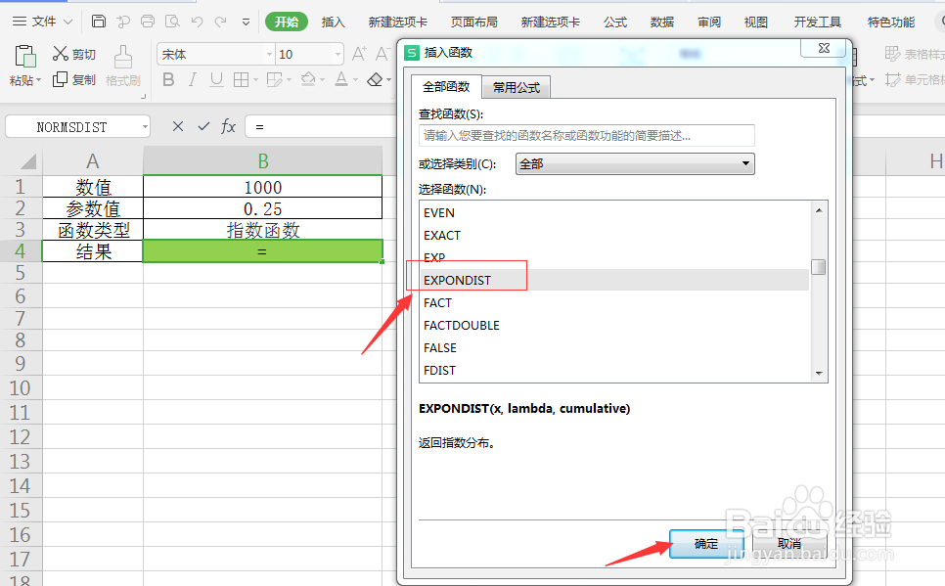
Task: Click the Copy button
Action: [x=73, y=79]
